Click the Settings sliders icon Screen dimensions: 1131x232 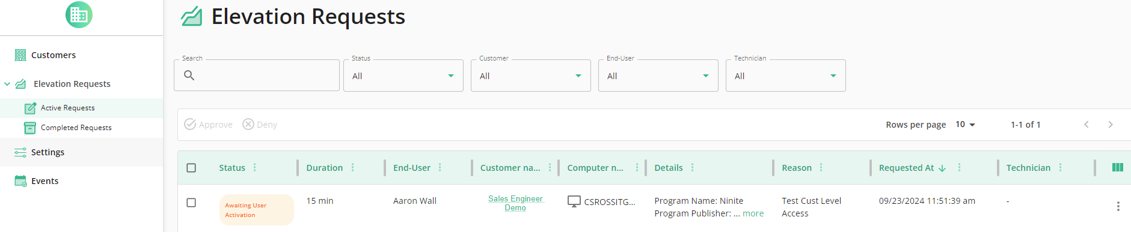point(20,152)
